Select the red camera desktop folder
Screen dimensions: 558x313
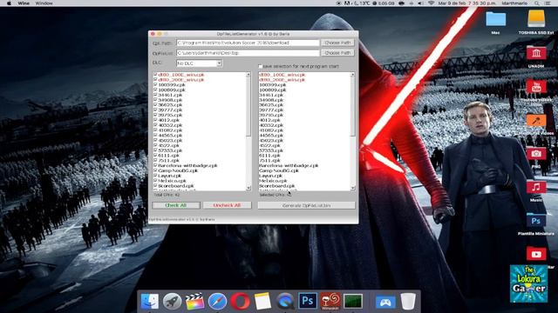pos(536,154)
